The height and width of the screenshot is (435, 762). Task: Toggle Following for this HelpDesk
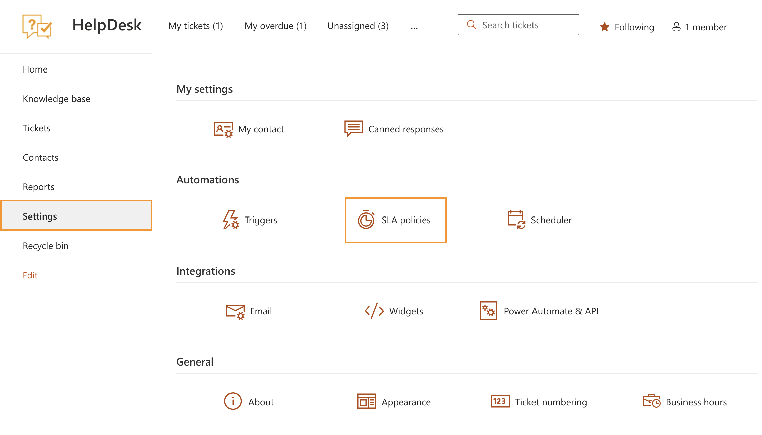[x=627, y=27]
